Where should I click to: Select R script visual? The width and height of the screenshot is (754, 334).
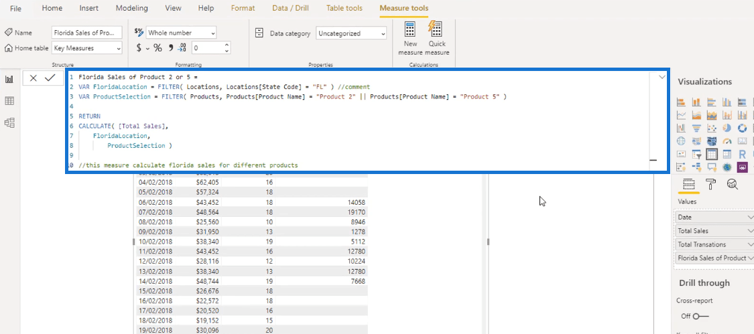pyautogui.click(x=742, y=154)
